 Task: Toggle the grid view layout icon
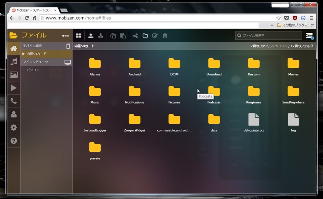click(78, 36)
